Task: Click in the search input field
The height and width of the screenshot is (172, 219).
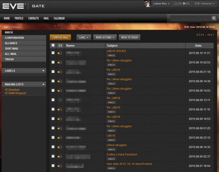Action: coord(191,18)
